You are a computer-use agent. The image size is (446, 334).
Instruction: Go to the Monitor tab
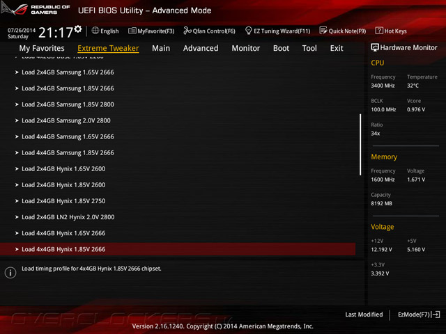tap(246, 48)
